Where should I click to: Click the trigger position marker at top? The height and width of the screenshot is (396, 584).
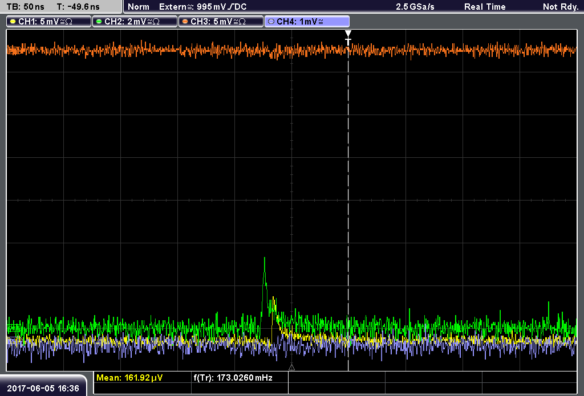tap(348, 38)
